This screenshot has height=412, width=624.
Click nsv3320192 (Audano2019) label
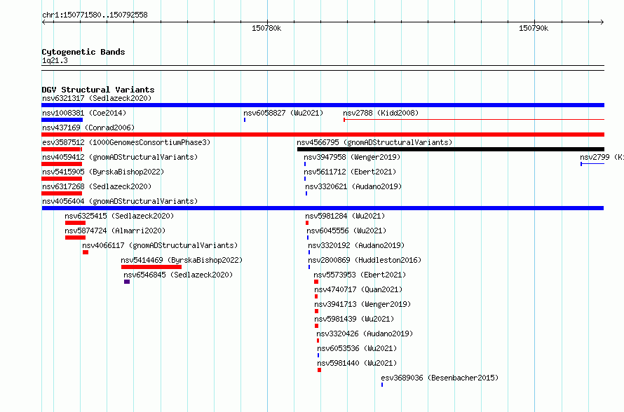[x=356, y=245]
